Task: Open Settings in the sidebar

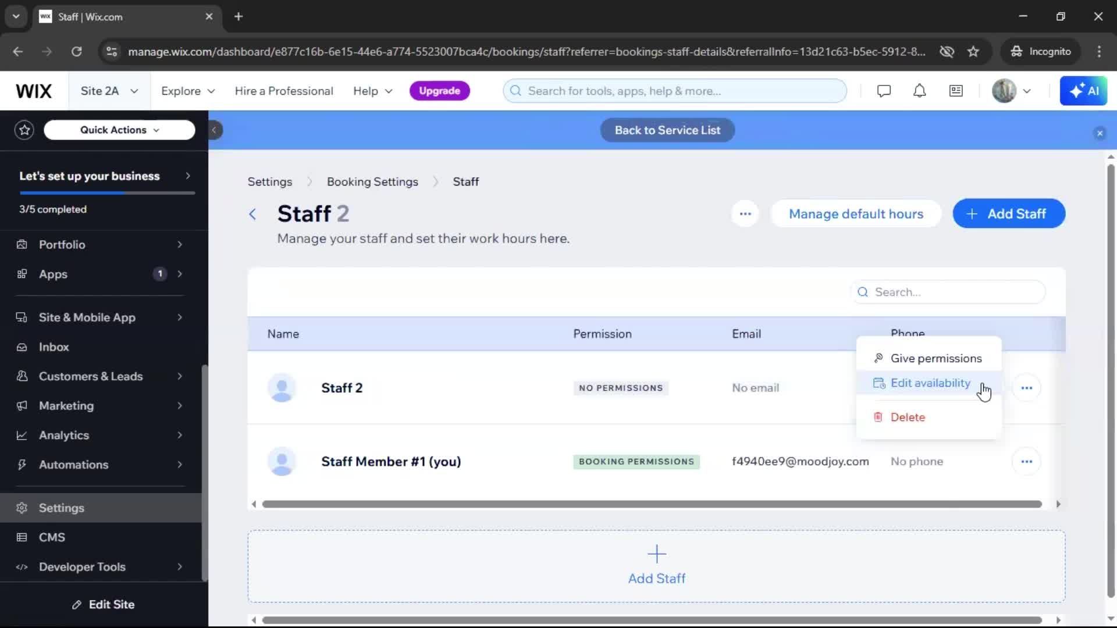Action: tap(101, 508)
